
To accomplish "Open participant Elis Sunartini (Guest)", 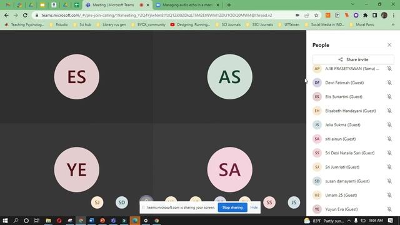I will [344, 97].
